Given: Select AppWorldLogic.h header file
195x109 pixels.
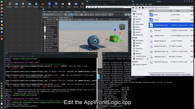Looking at the screenshot, I should 171,41.
